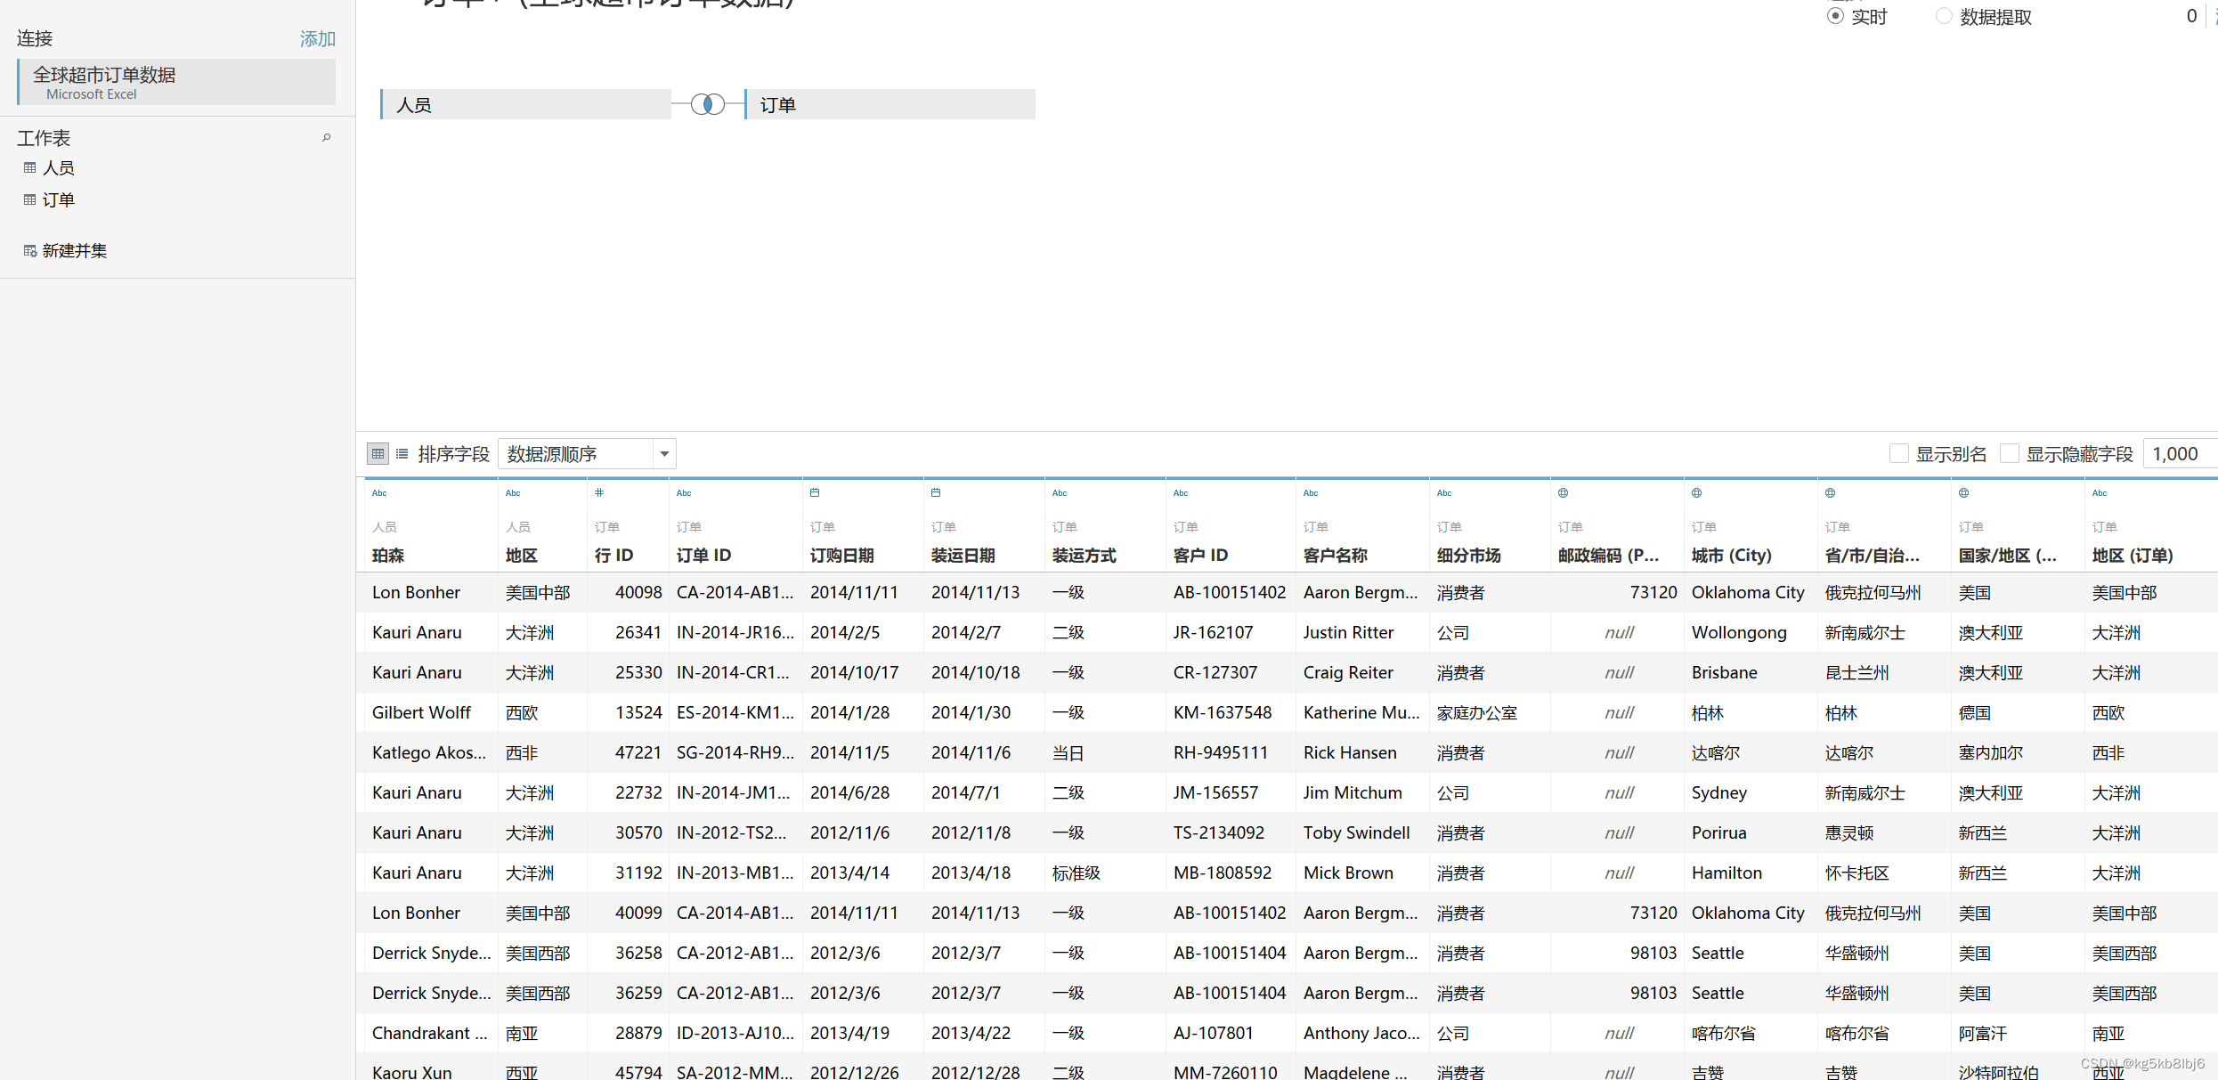Click the cell Gilbert Wolff
This screenshot has width=2218, height=1080.
pyautogui.click(x=421, y=712)
